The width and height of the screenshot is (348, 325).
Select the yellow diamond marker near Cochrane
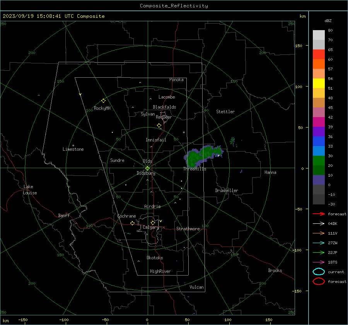coord(132,223)
